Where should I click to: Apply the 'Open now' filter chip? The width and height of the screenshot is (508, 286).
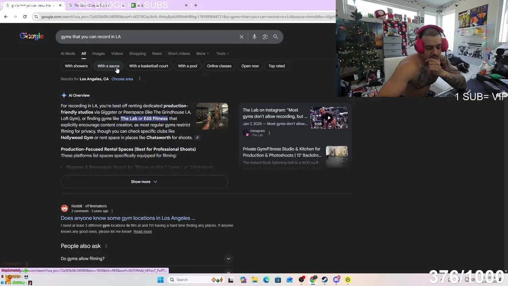click(x=250, y=66)
